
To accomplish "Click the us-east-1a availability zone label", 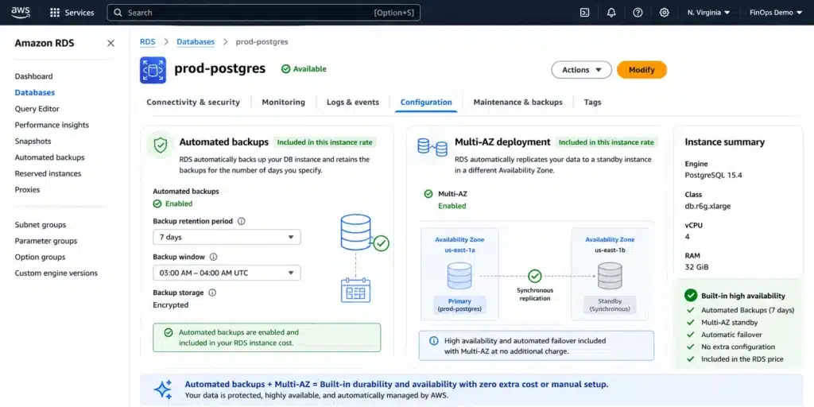I will click(459, 250).
